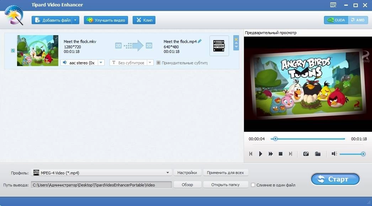Click the preview current time 00:00:04

pyautogui.click(x=256, y=139)
